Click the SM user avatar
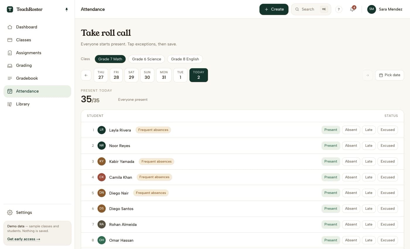 [x=372, y=9]
